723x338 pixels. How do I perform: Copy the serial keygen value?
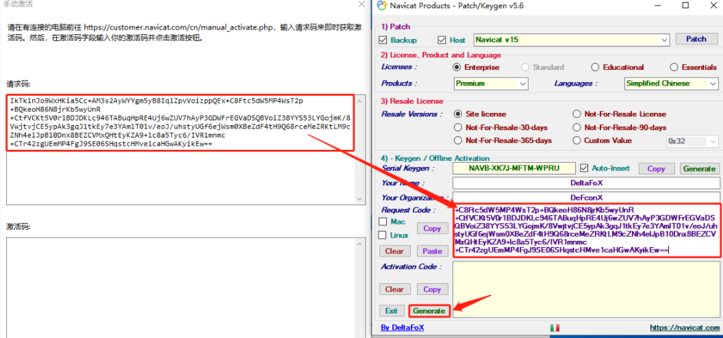point(656,168)
